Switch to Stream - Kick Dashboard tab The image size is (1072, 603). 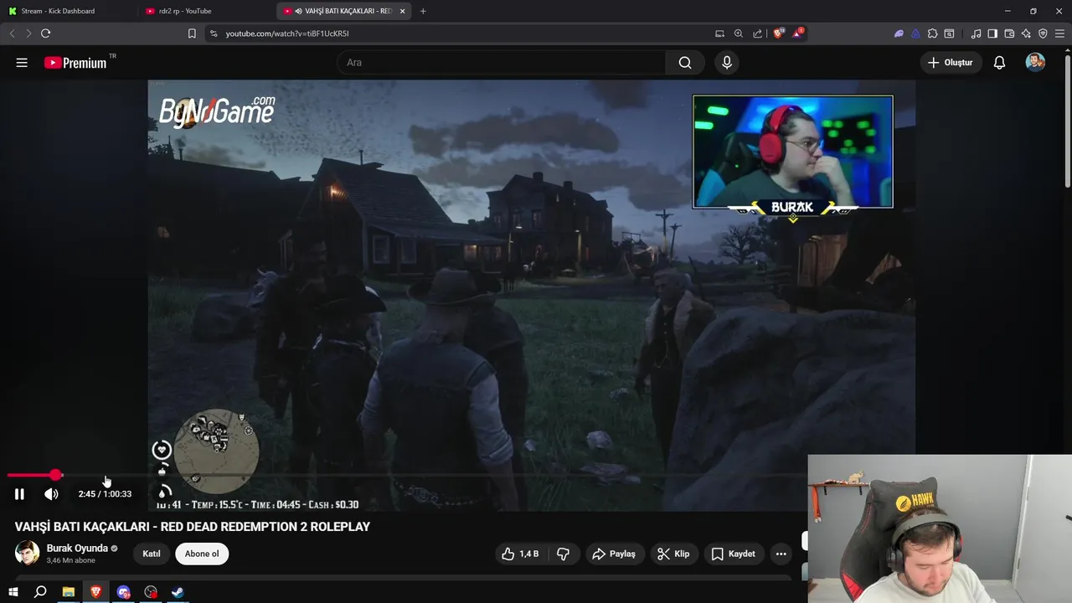(x=69, y=11)
